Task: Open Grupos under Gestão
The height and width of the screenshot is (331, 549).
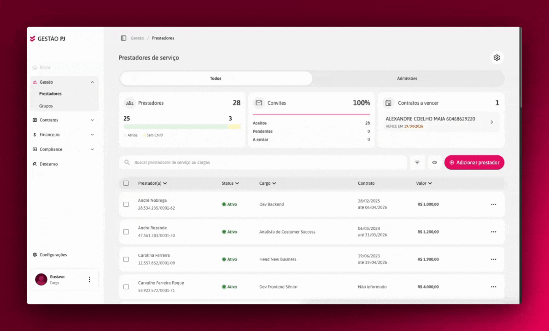Action: click(x=46, y=106)
